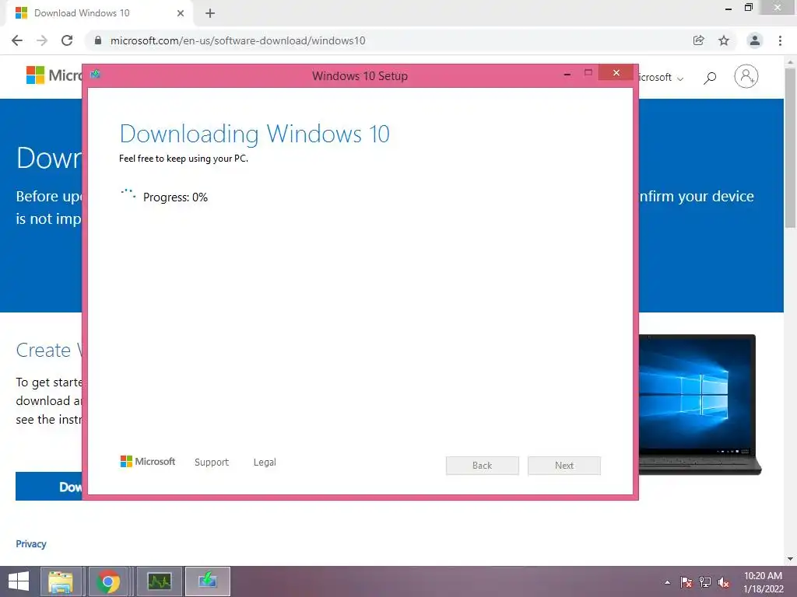Click the network tray icon
This screenshot has height=597, width=797.
coord(705,582)
